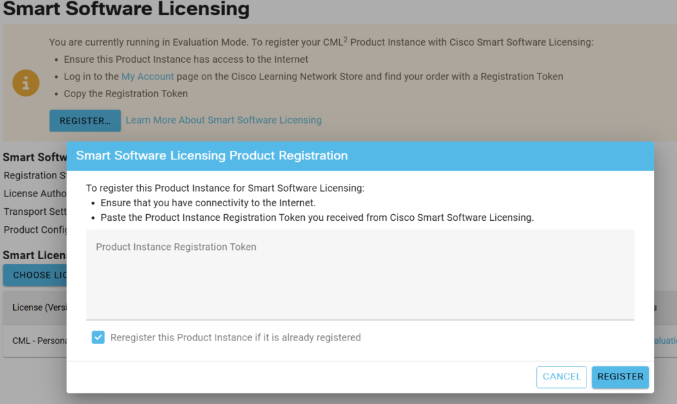Click the License Autho... row in background
The image size is (677, 404).
point(35,193)
